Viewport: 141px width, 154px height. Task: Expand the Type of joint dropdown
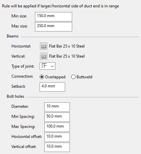point(52,66)
